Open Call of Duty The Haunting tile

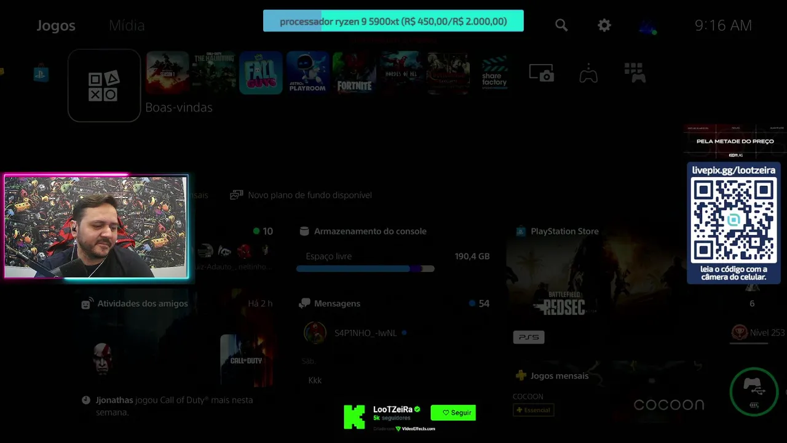coord(214,73)
